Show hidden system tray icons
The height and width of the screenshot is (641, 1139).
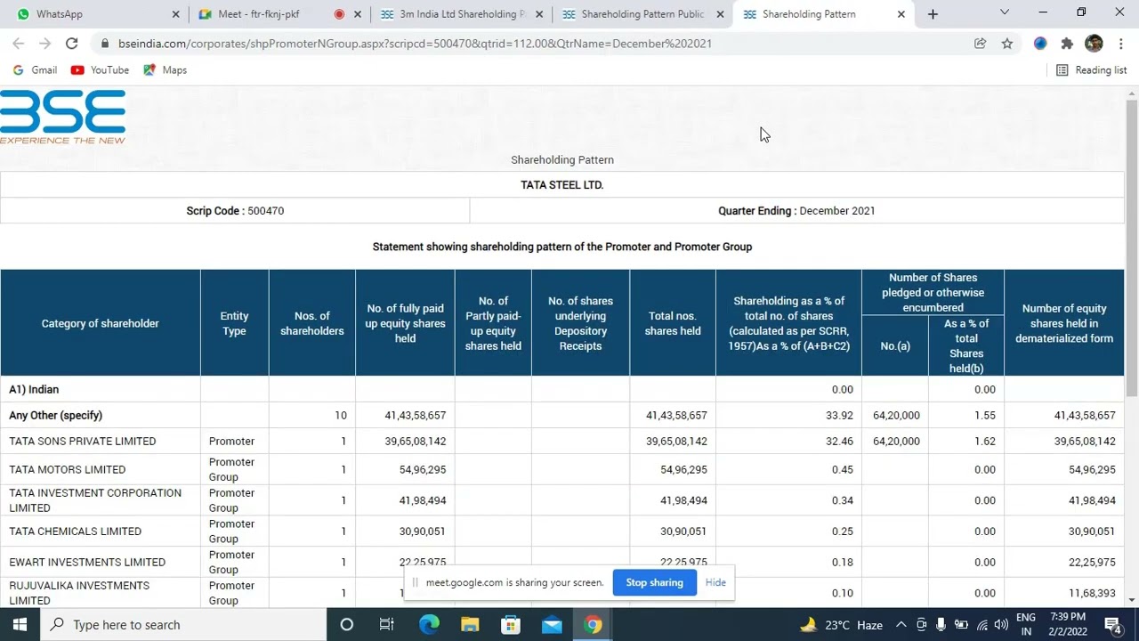point(901,625)
